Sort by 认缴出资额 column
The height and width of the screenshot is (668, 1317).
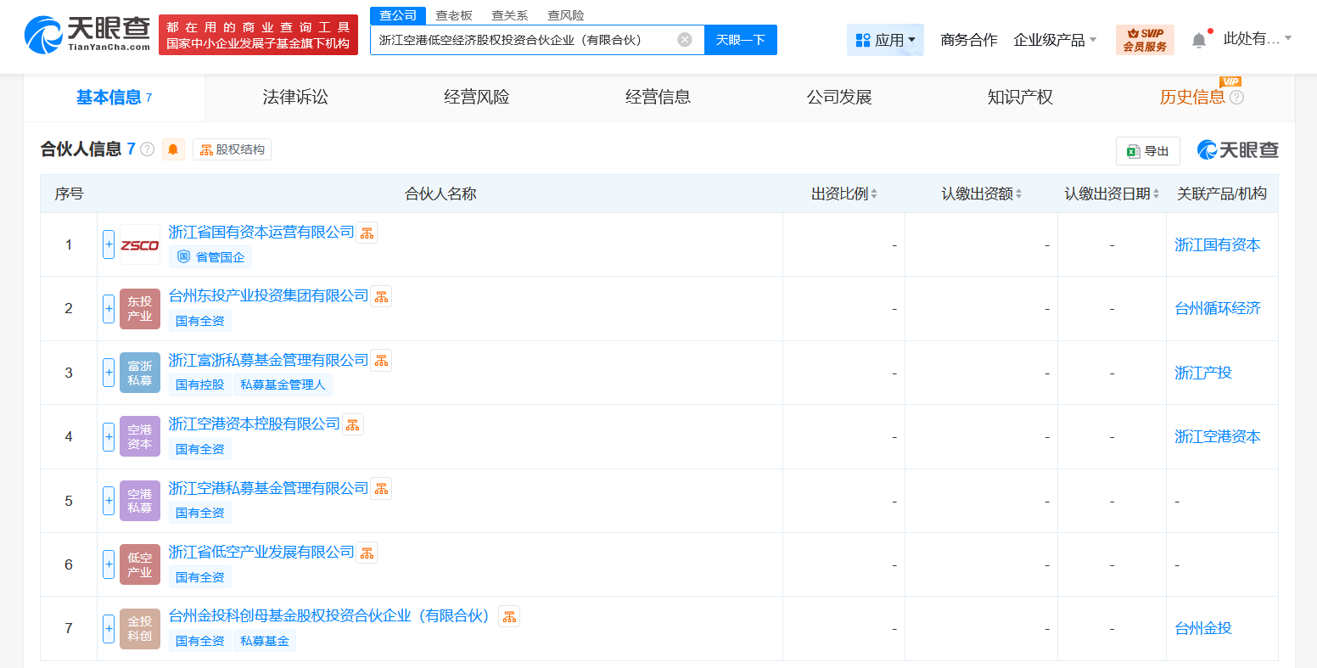pyautogui.click(x=982, y=194)
